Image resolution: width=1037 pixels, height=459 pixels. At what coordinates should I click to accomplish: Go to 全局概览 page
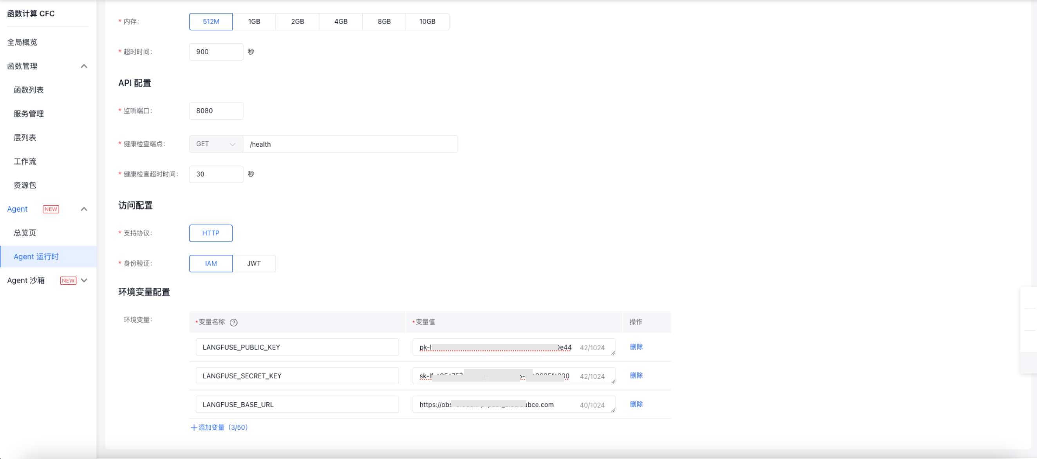(x=22, y=42)
